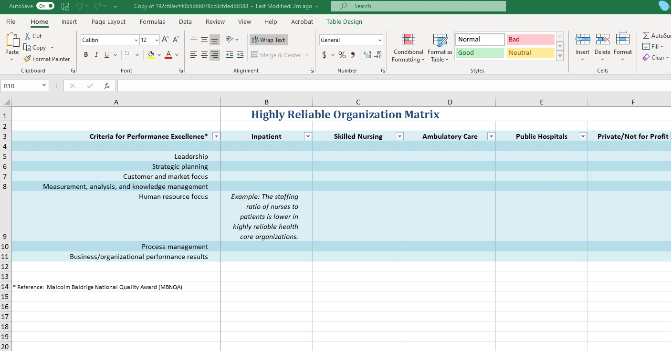Apply the Good cell style

[x=480, y=53]
